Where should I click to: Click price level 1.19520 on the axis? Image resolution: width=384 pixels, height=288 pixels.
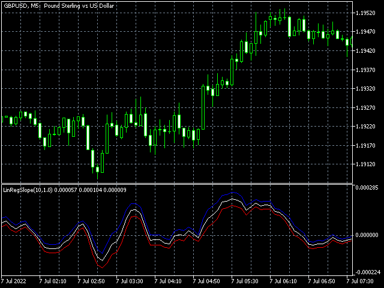pos(365,13)
